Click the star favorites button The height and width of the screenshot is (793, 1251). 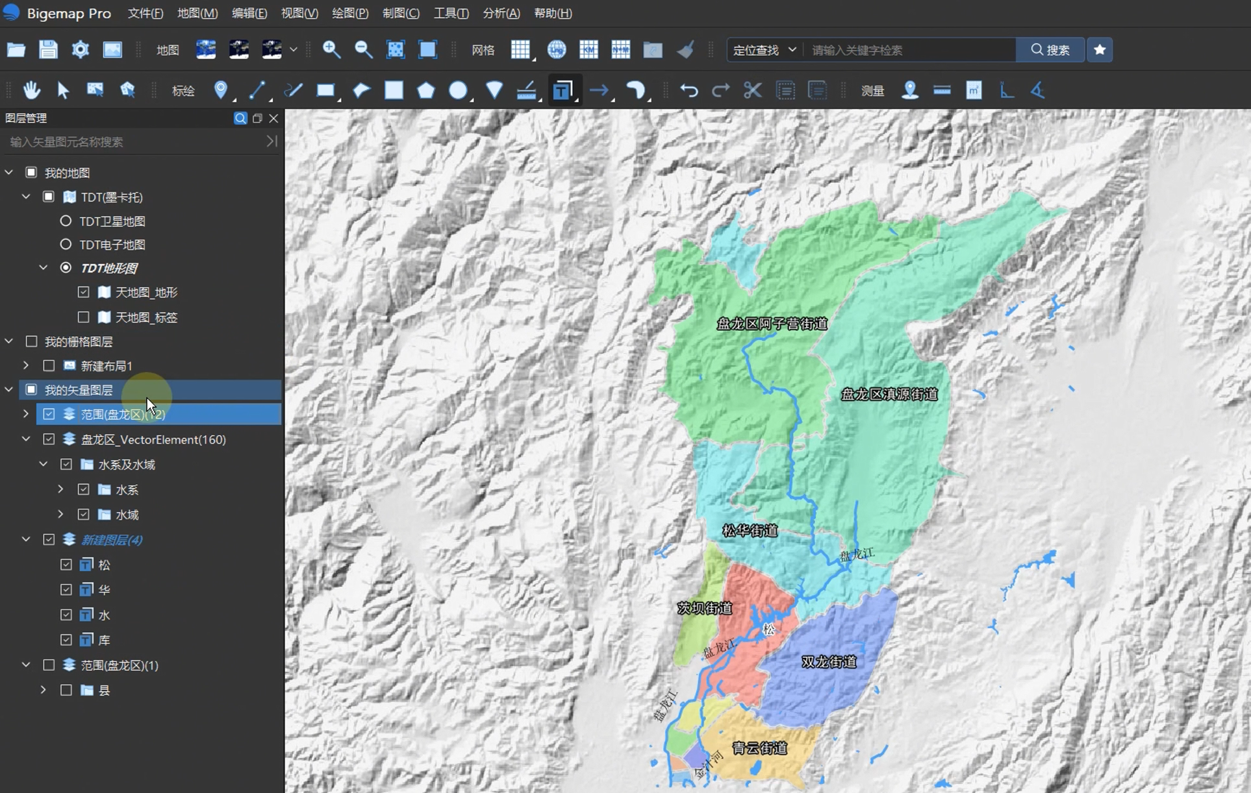tap(1100, 50)
